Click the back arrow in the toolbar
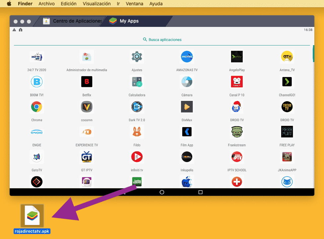This screenshot has height=239, width=324. pyautogui.click(x=14, y=30)
